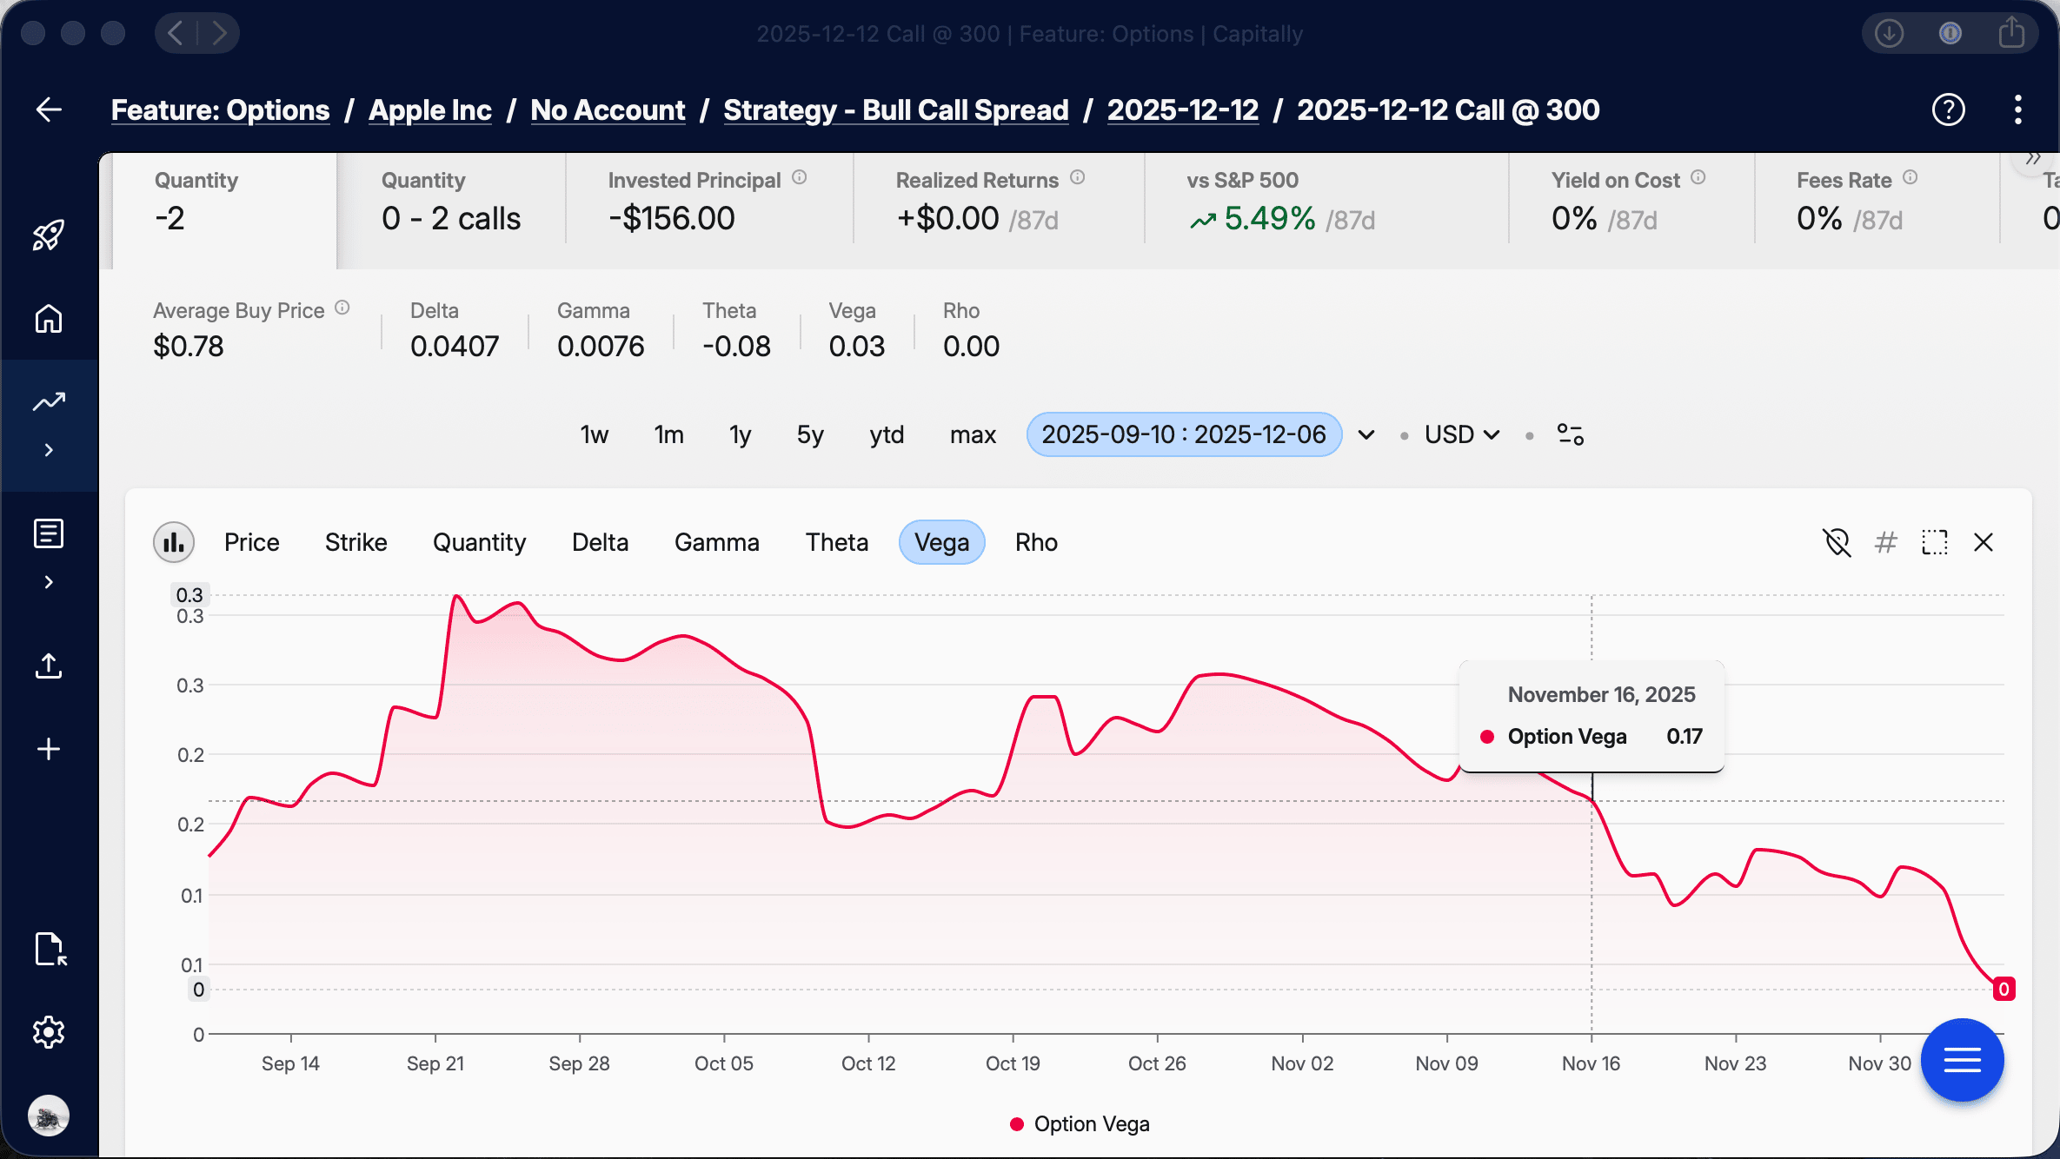Toggle marker visibility on the chart
Image resolution: width=2060 pixels, height=1159 pixels.
1837,542
